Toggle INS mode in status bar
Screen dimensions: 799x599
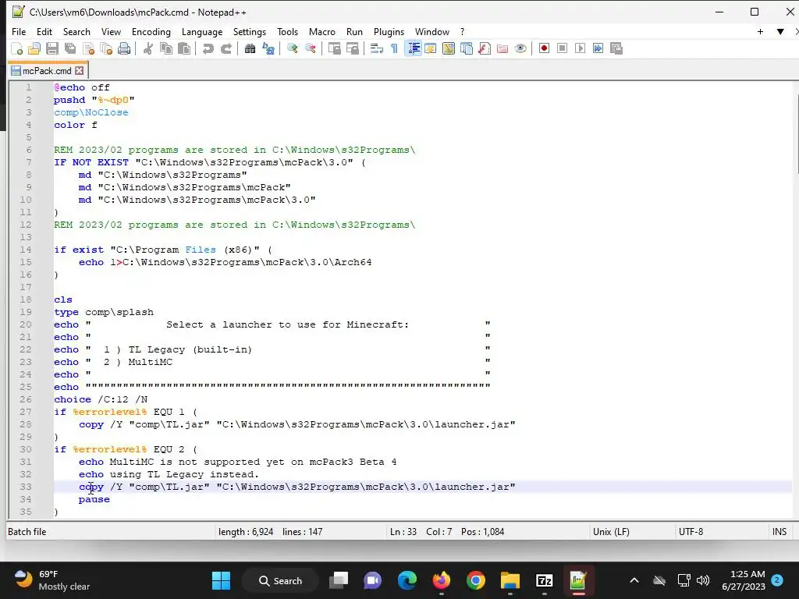click(x=779, y=532)
